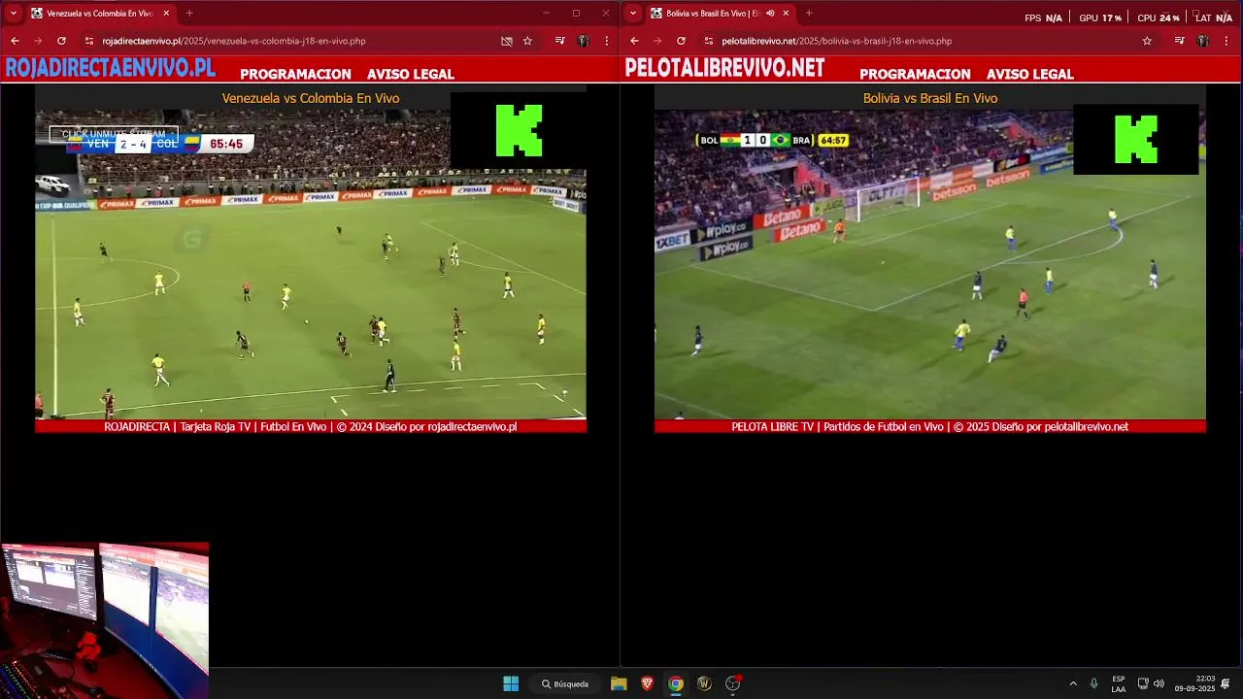
Task: Open network icon in system tray
Action: pos(1143,683)
